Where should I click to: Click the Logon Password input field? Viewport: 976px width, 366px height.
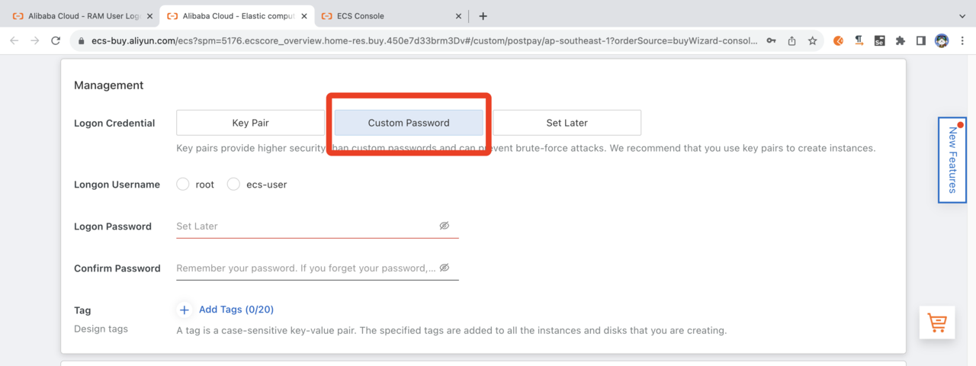(305, 226)
